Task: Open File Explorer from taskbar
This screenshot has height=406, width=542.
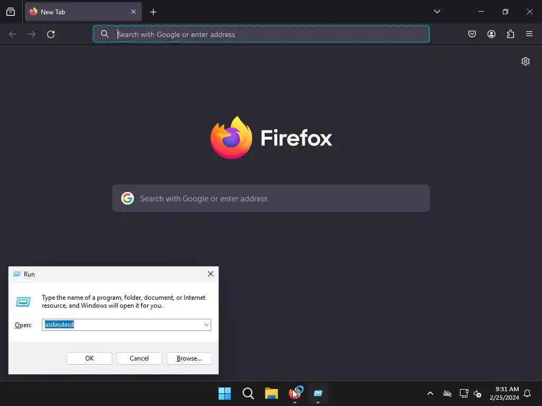Action: pos(272,393)
